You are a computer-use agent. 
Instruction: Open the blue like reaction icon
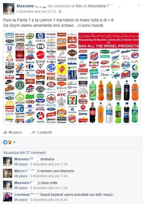pos(5,142)
